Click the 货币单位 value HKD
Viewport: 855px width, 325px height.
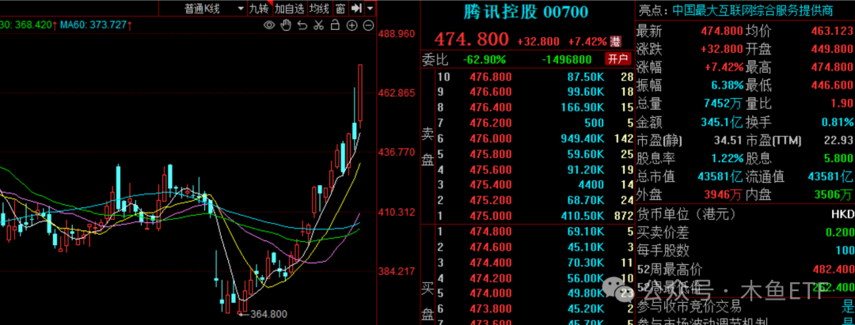(x=842, y=214)
